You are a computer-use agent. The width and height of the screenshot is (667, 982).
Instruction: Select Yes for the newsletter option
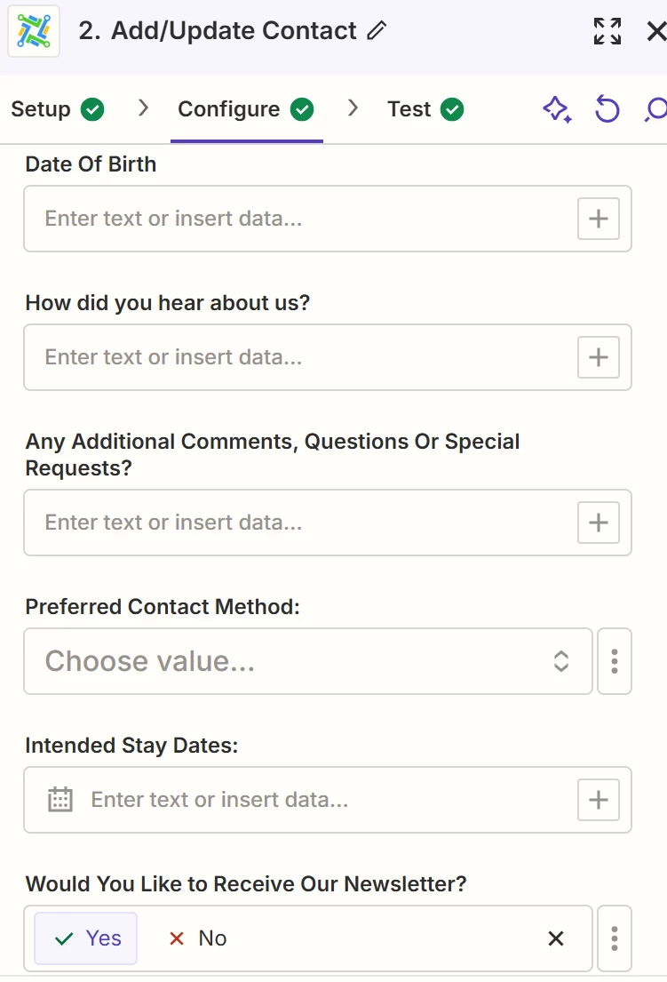tap(86, 938)
